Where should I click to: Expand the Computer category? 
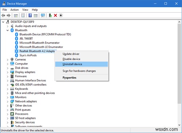pyautogui.click(x=8, y=64)
